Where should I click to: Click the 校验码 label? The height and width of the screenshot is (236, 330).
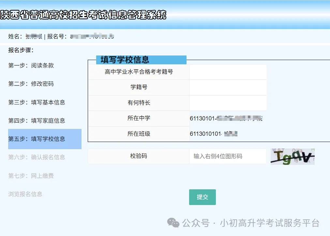(139, 156)
